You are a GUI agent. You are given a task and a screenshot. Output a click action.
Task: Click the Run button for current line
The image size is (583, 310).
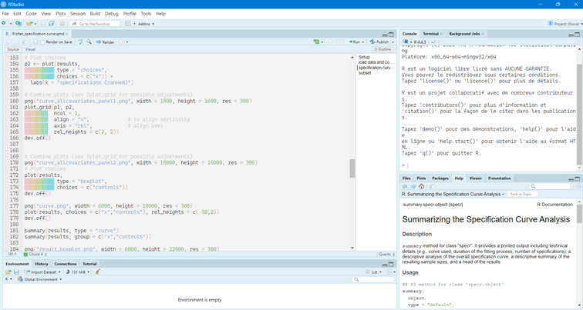tap(356, 42)
